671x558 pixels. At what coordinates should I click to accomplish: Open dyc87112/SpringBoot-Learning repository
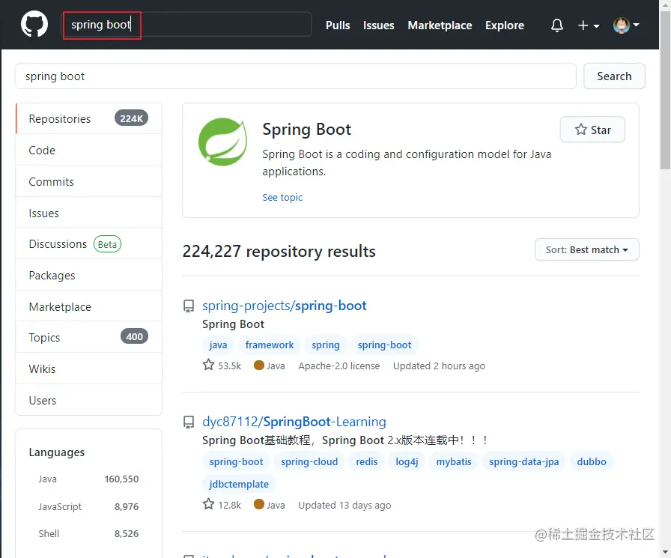click(294, 422)
